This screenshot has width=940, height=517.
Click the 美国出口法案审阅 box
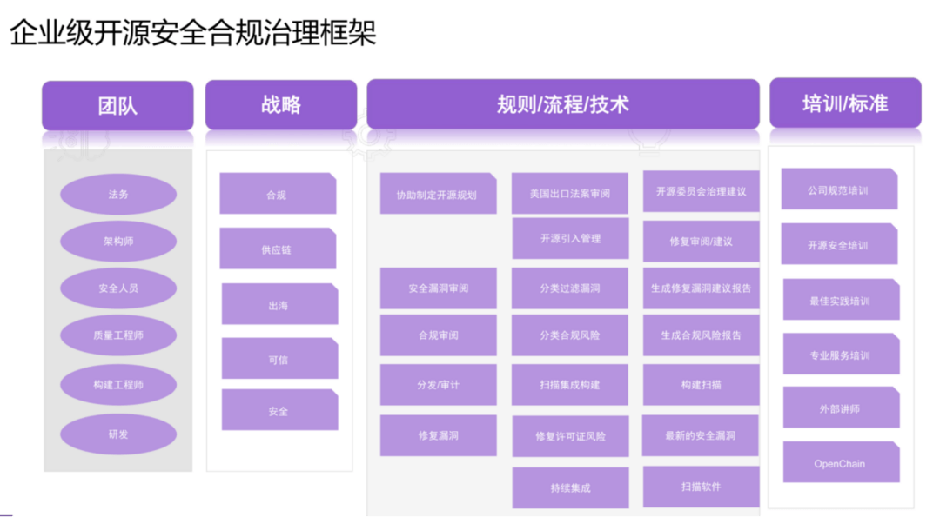tap(569, 193)
